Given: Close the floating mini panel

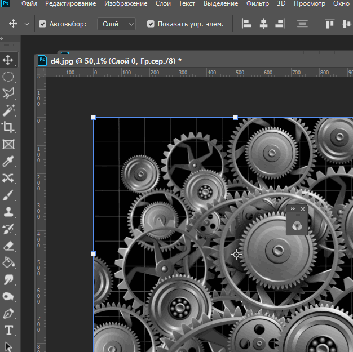Looking at the screenshot, I should click(303, 209).
